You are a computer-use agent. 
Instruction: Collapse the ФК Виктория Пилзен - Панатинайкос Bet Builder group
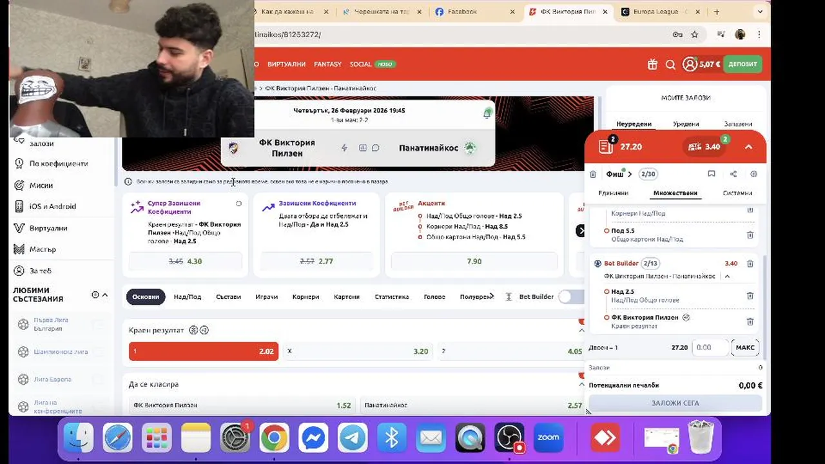click(x=727, y=276)
